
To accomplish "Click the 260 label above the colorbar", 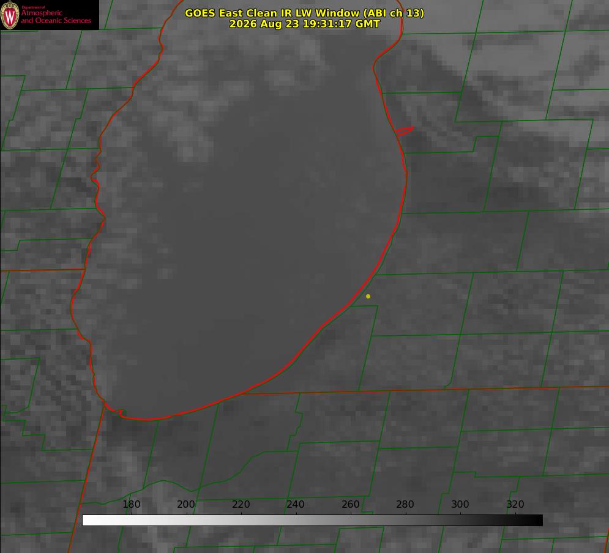I will click(350, 504).
